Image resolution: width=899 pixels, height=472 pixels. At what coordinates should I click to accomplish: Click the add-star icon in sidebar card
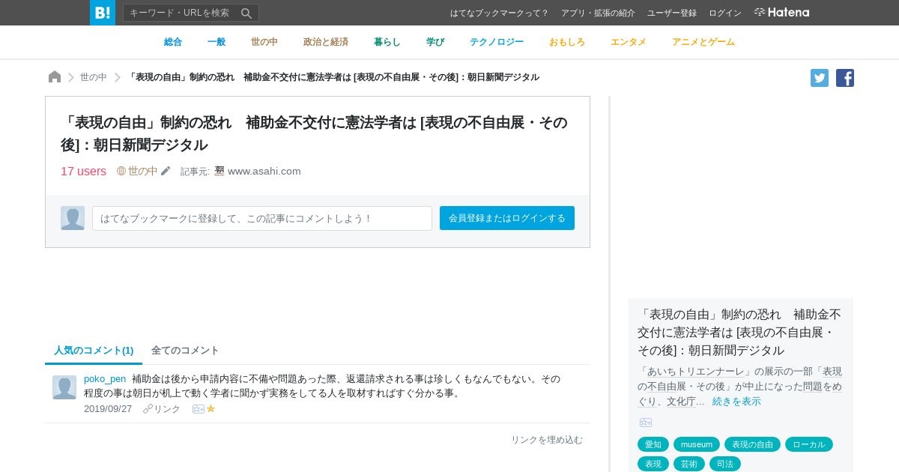click(646, 423)
